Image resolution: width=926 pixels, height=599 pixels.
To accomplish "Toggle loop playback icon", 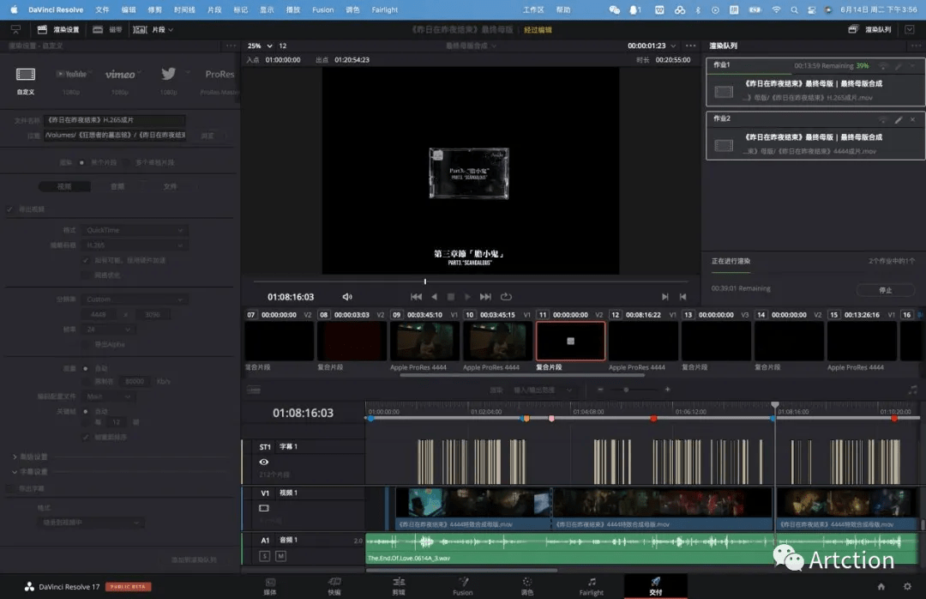I will (x=506, y=297).
